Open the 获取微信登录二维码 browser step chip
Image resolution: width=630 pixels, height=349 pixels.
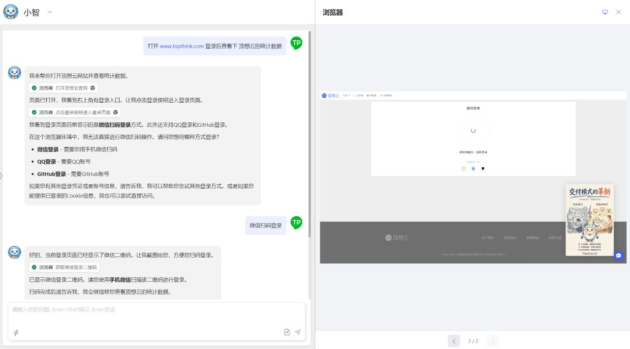64,267
